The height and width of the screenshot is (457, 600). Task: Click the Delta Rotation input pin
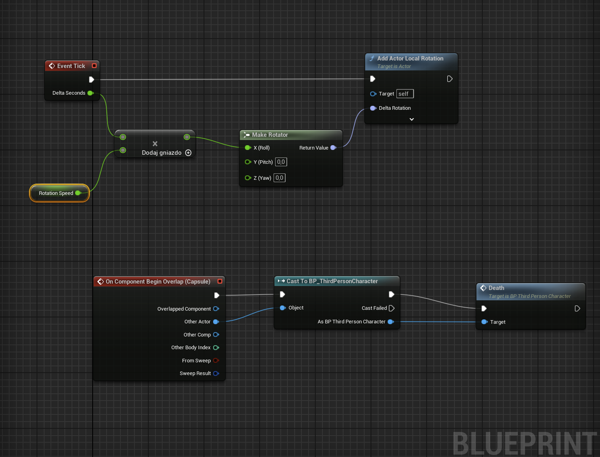click(373, 108)
